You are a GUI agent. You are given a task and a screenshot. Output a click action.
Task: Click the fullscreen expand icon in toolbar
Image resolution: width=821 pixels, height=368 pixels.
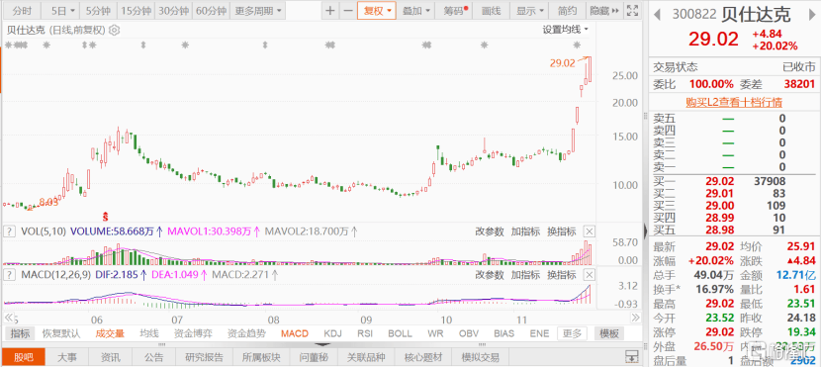632,11
